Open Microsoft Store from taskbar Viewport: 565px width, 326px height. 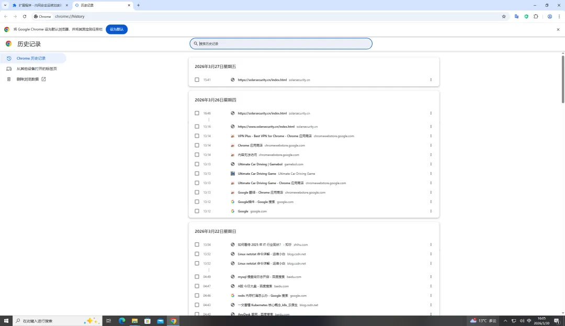point(148,321)
